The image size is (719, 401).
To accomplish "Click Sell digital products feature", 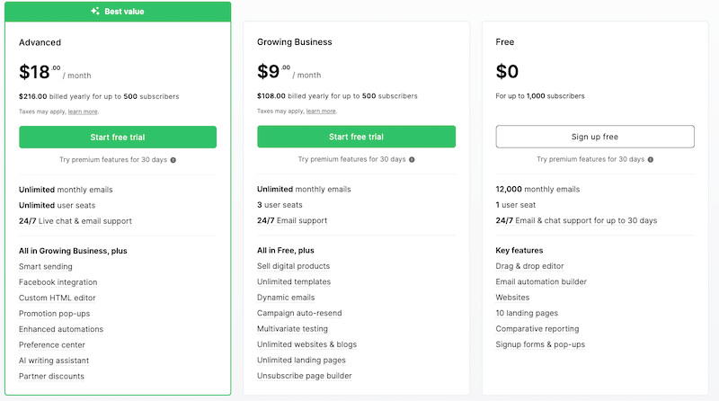I will tap(294, 266).
